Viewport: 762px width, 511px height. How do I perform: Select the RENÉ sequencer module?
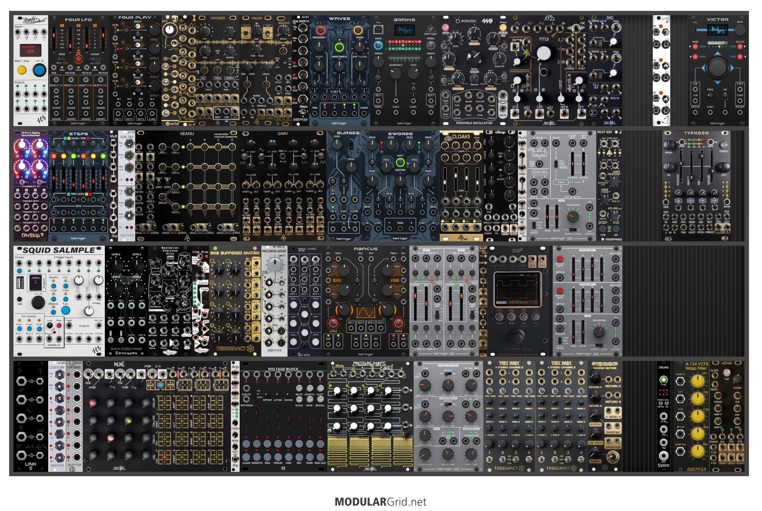[157, 416]
